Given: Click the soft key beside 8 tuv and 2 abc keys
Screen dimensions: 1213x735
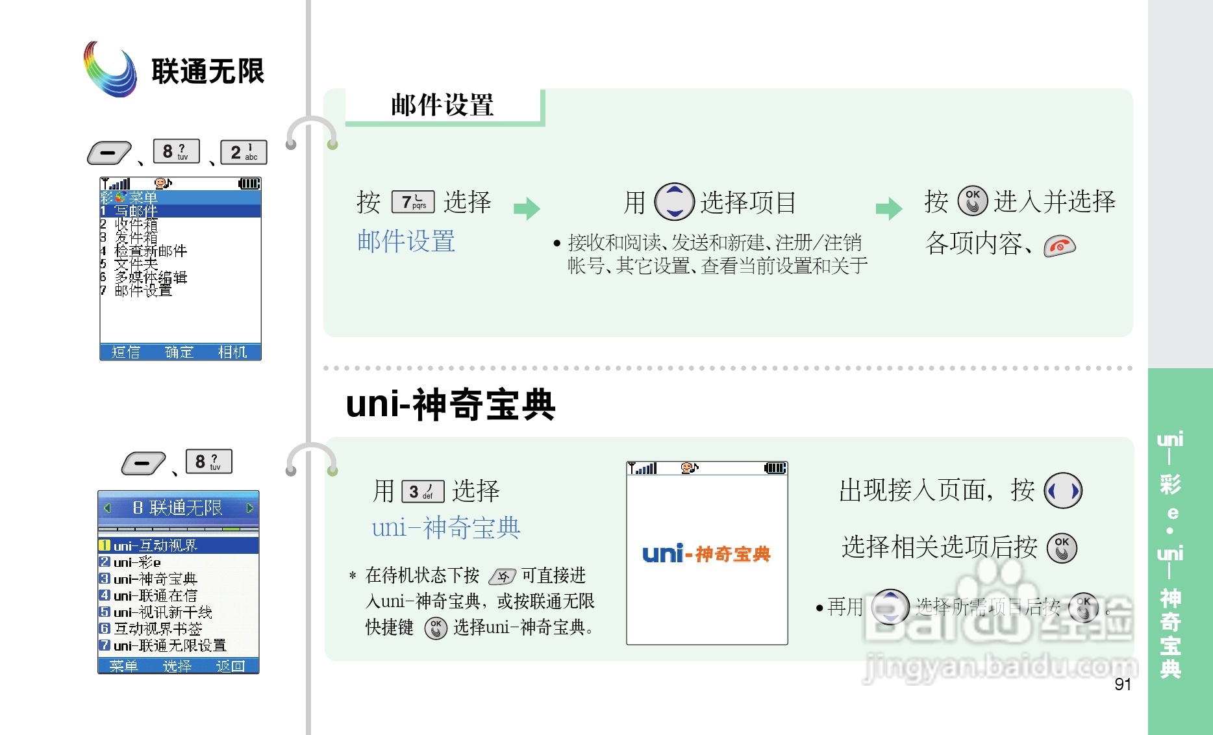Looking at the screenshot, I should pos(108,153).
